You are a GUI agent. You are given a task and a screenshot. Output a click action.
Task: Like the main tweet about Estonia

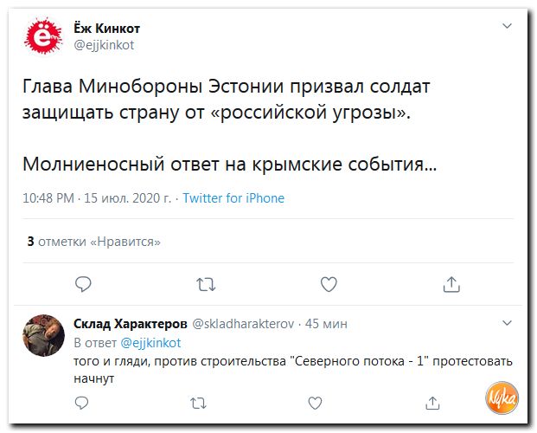(x=329, y=283)
